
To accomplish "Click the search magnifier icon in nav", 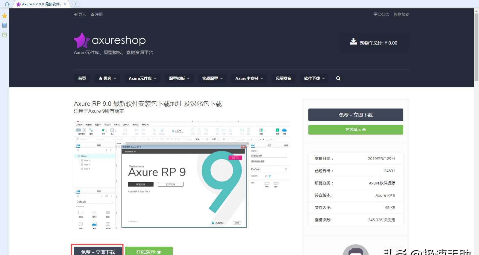I will pyautogui.click(x=338, y=78).
